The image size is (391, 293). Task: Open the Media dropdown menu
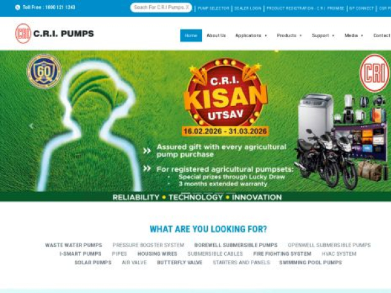click(x=354, y=36)
